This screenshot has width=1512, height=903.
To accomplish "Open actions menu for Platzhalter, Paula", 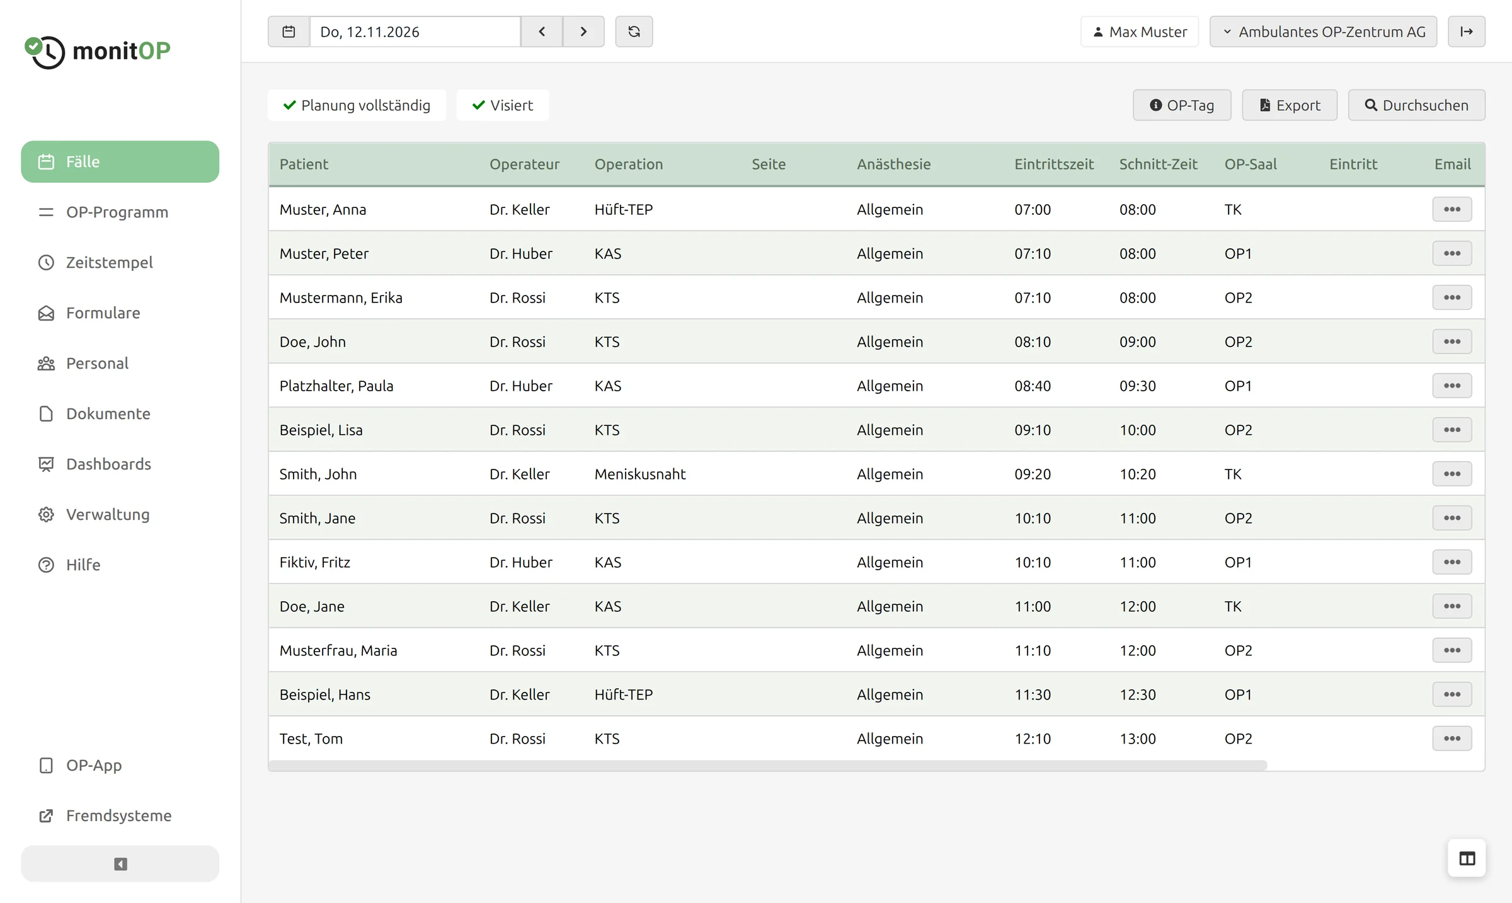I will coord(1452,386).
